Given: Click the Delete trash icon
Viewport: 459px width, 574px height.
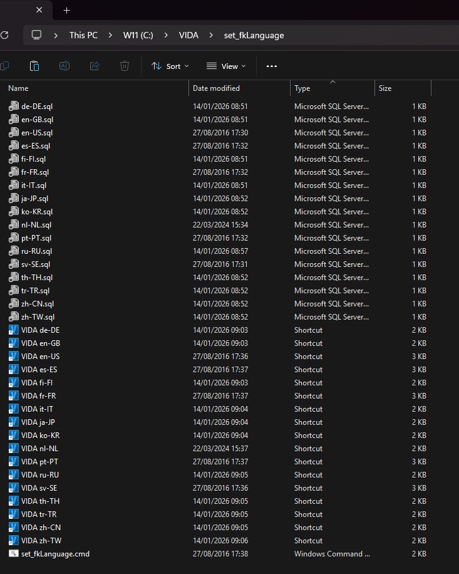Looking at the screenshot, I should [x=125, y=66].
